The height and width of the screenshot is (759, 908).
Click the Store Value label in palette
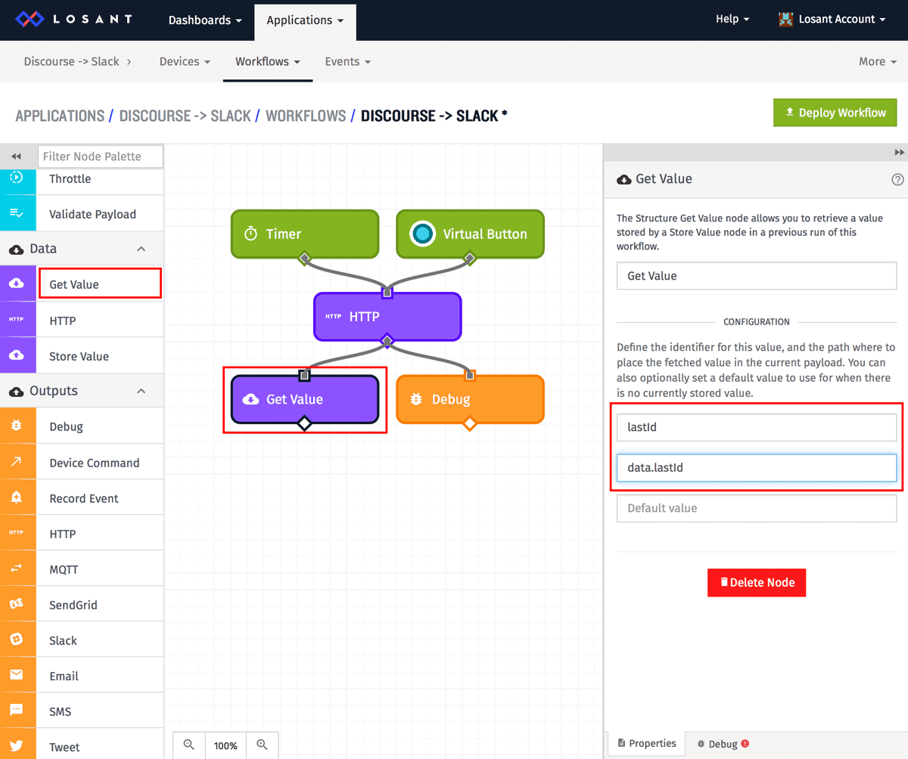79,356
